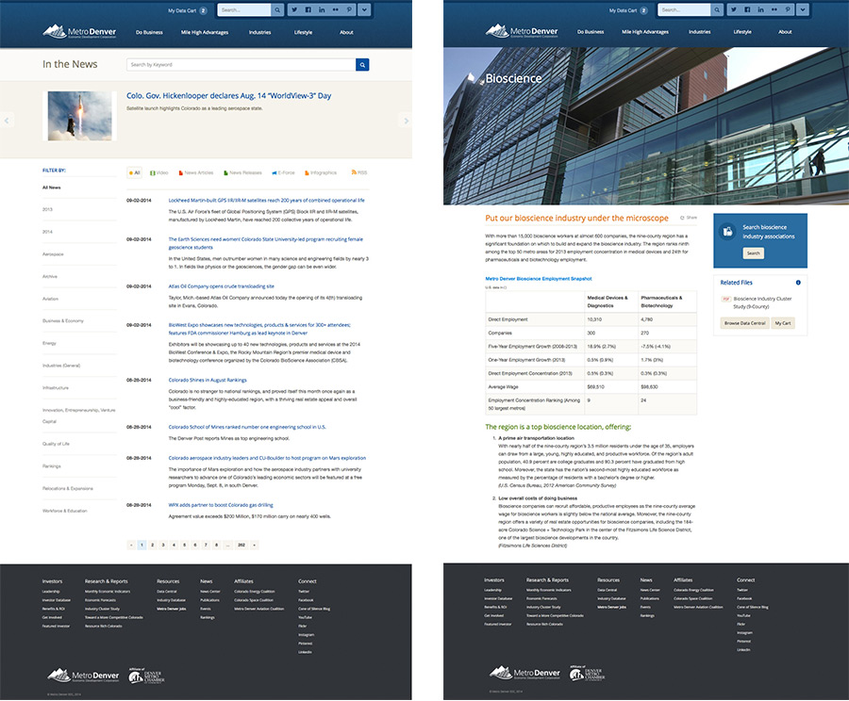This screenshot has width=849, height=701.
Task: Click blue keyword search button in News page
Action: [362, 65]
